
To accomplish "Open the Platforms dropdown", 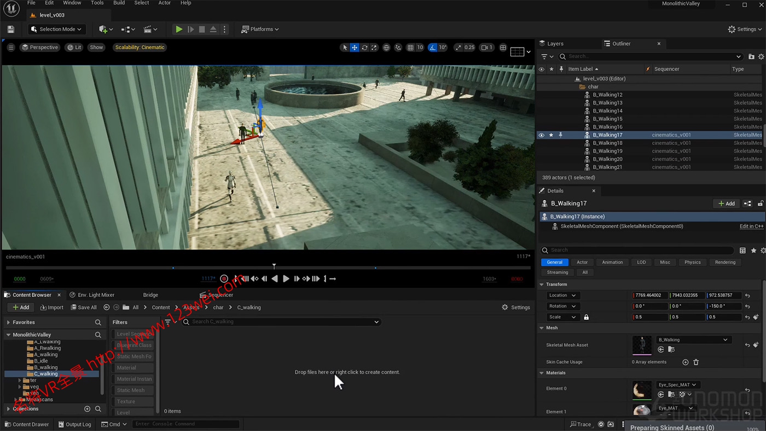I will click(260, 29).
